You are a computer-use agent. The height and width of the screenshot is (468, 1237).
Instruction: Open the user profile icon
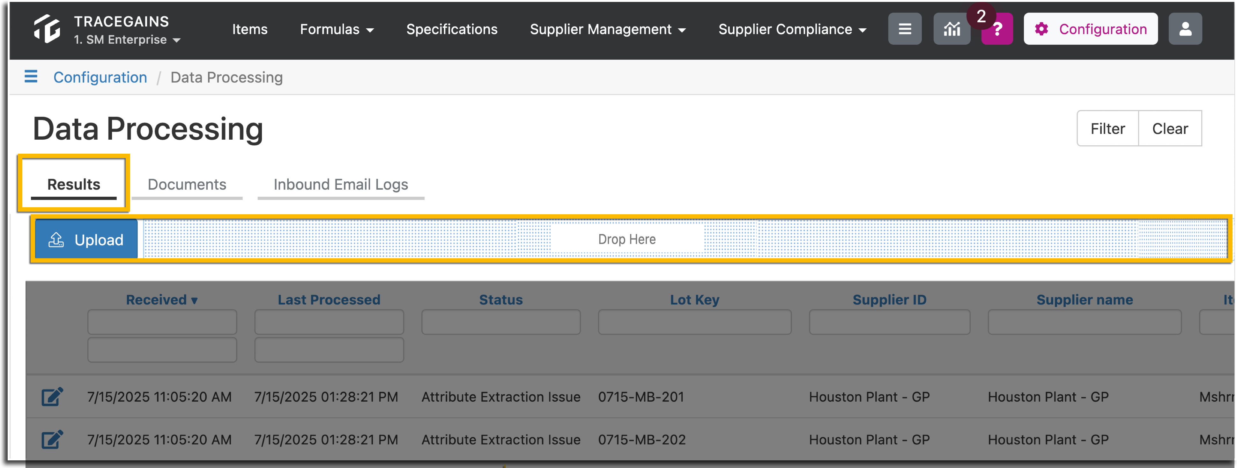pyautogui.click(x=1185, y=29)
